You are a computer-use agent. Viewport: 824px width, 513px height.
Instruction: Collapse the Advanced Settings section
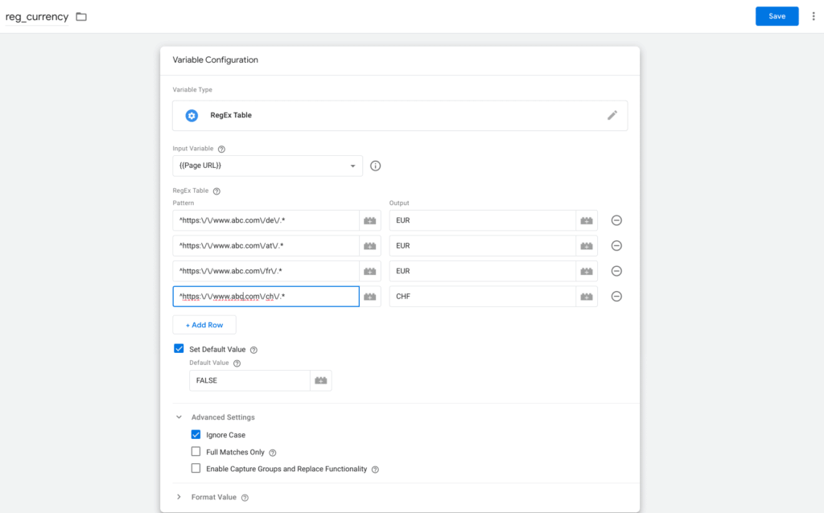tap(179, 417)
